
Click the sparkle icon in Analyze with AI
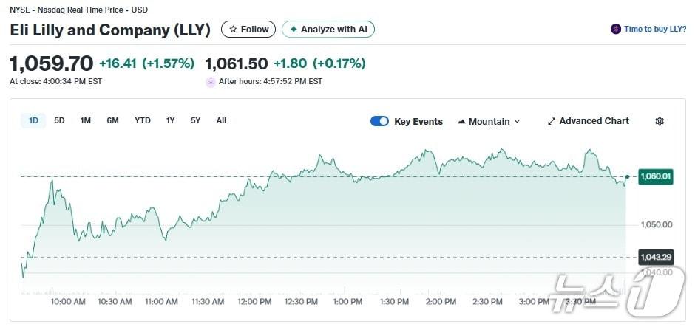tap(294, 30)
